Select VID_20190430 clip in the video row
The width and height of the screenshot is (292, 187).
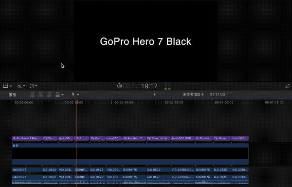(x=182, y=169)
